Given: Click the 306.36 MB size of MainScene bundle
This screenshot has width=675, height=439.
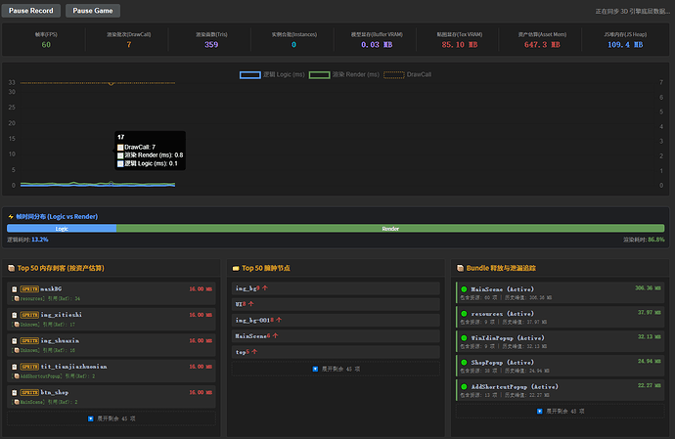Looking at the screenshot, I should coord(648,287).
